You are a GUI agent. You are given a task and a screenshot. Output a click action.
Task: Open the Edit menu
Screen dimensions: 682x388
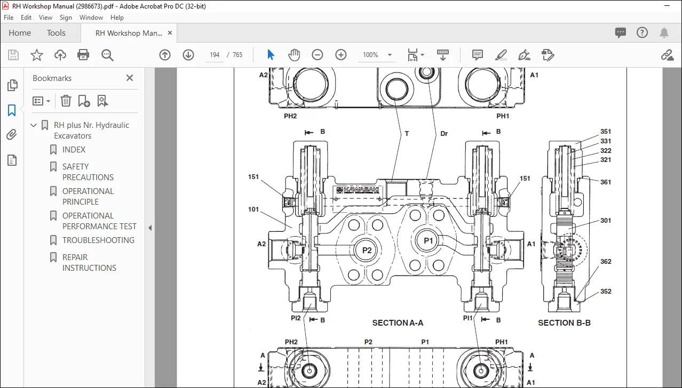26,18
